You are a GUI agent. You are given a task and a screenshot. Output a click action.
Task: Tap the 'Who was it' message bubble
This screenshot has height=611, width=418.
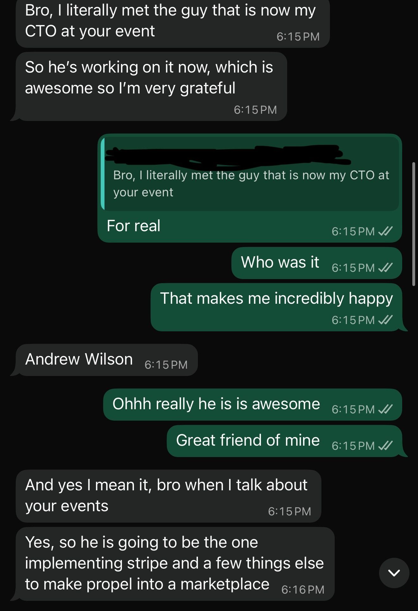click(x=317, y=263)
